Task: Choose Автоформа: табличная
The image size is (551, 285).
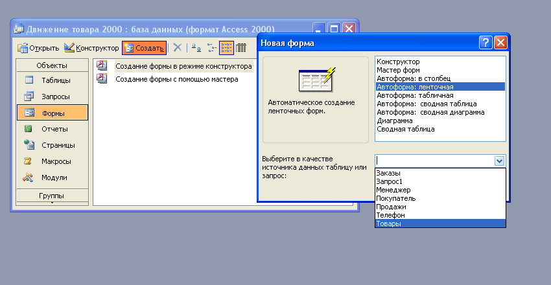Action: (440, 95)
